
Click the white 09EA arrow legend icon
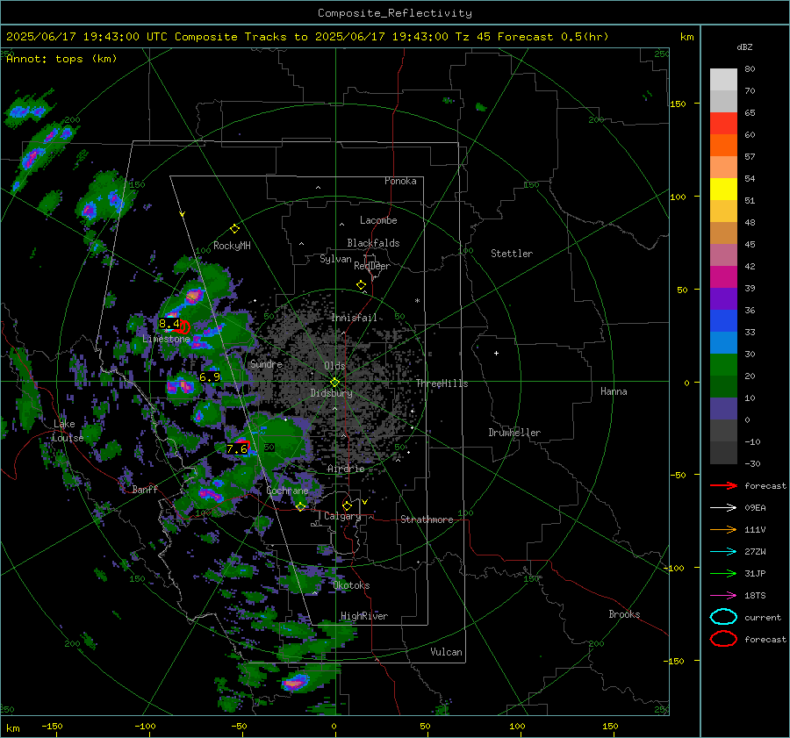pyautogui.click(x=723, y=508)
